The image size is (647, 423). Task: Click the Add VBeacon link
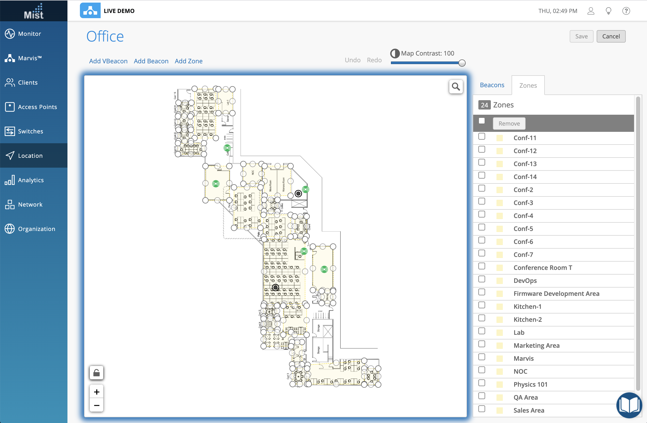click(x=108, y=61)
